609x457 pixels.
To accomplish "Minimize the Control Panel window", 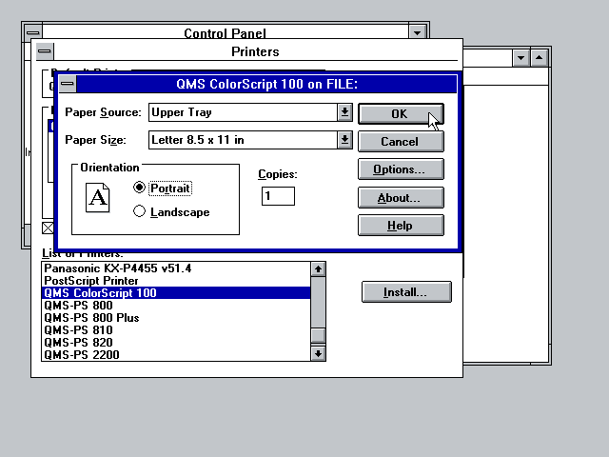I will click(x=418, y=32).
